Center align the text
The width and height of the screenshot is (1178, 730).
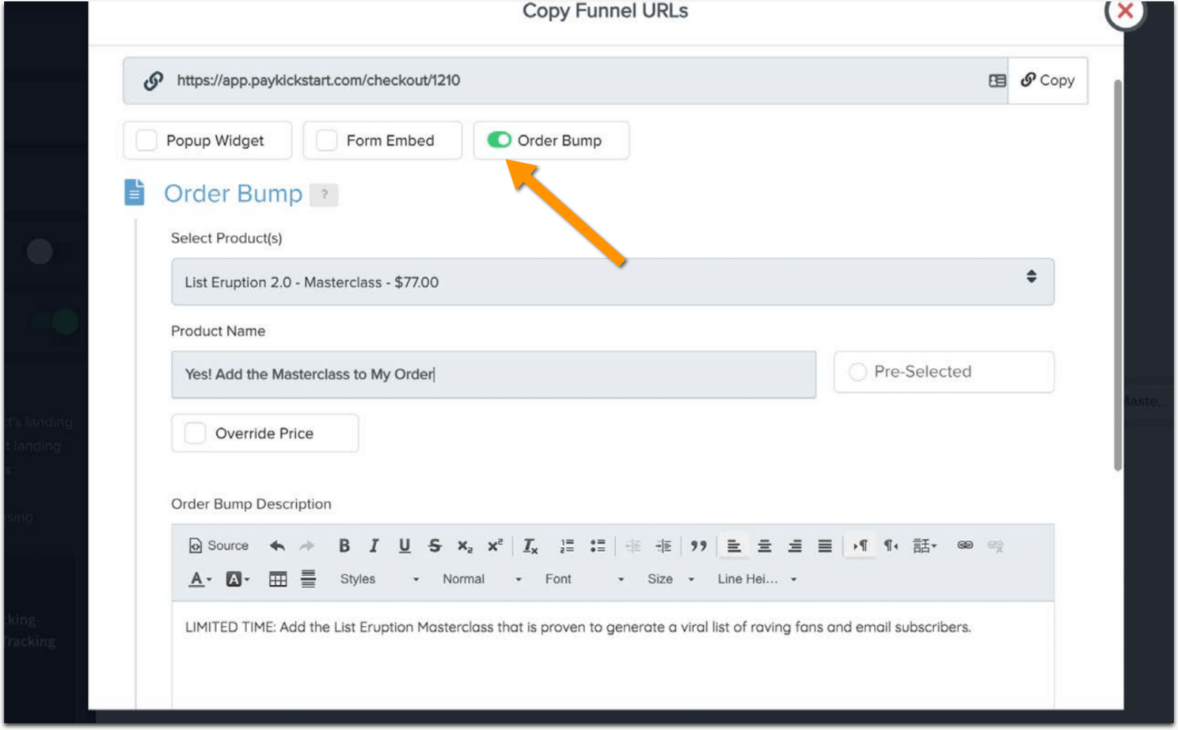tap(764, 546)
